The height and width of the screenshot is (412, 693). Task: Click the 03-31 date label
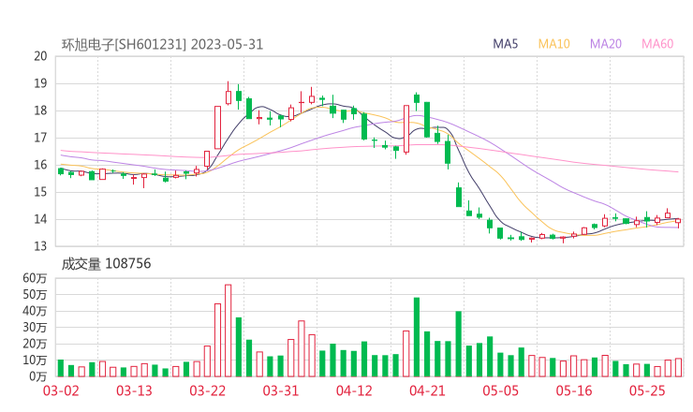point(281,390)
